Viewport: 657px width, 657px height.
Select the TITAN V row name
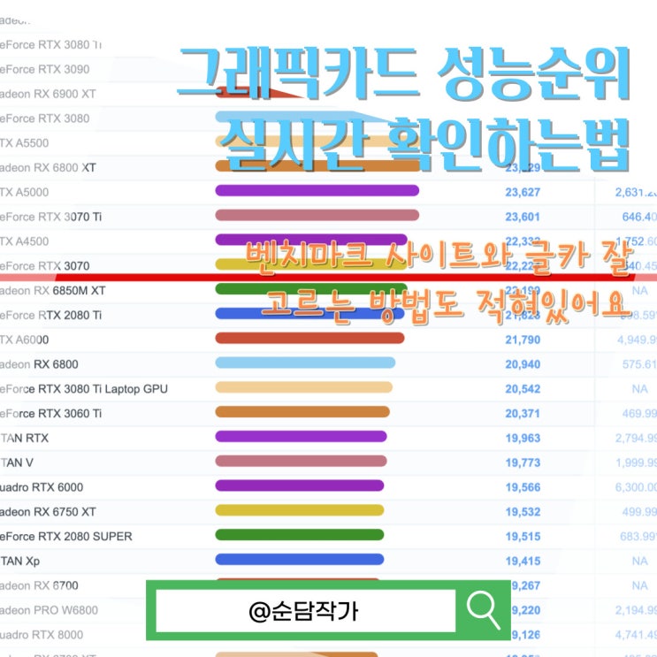(x=17, y=462)
